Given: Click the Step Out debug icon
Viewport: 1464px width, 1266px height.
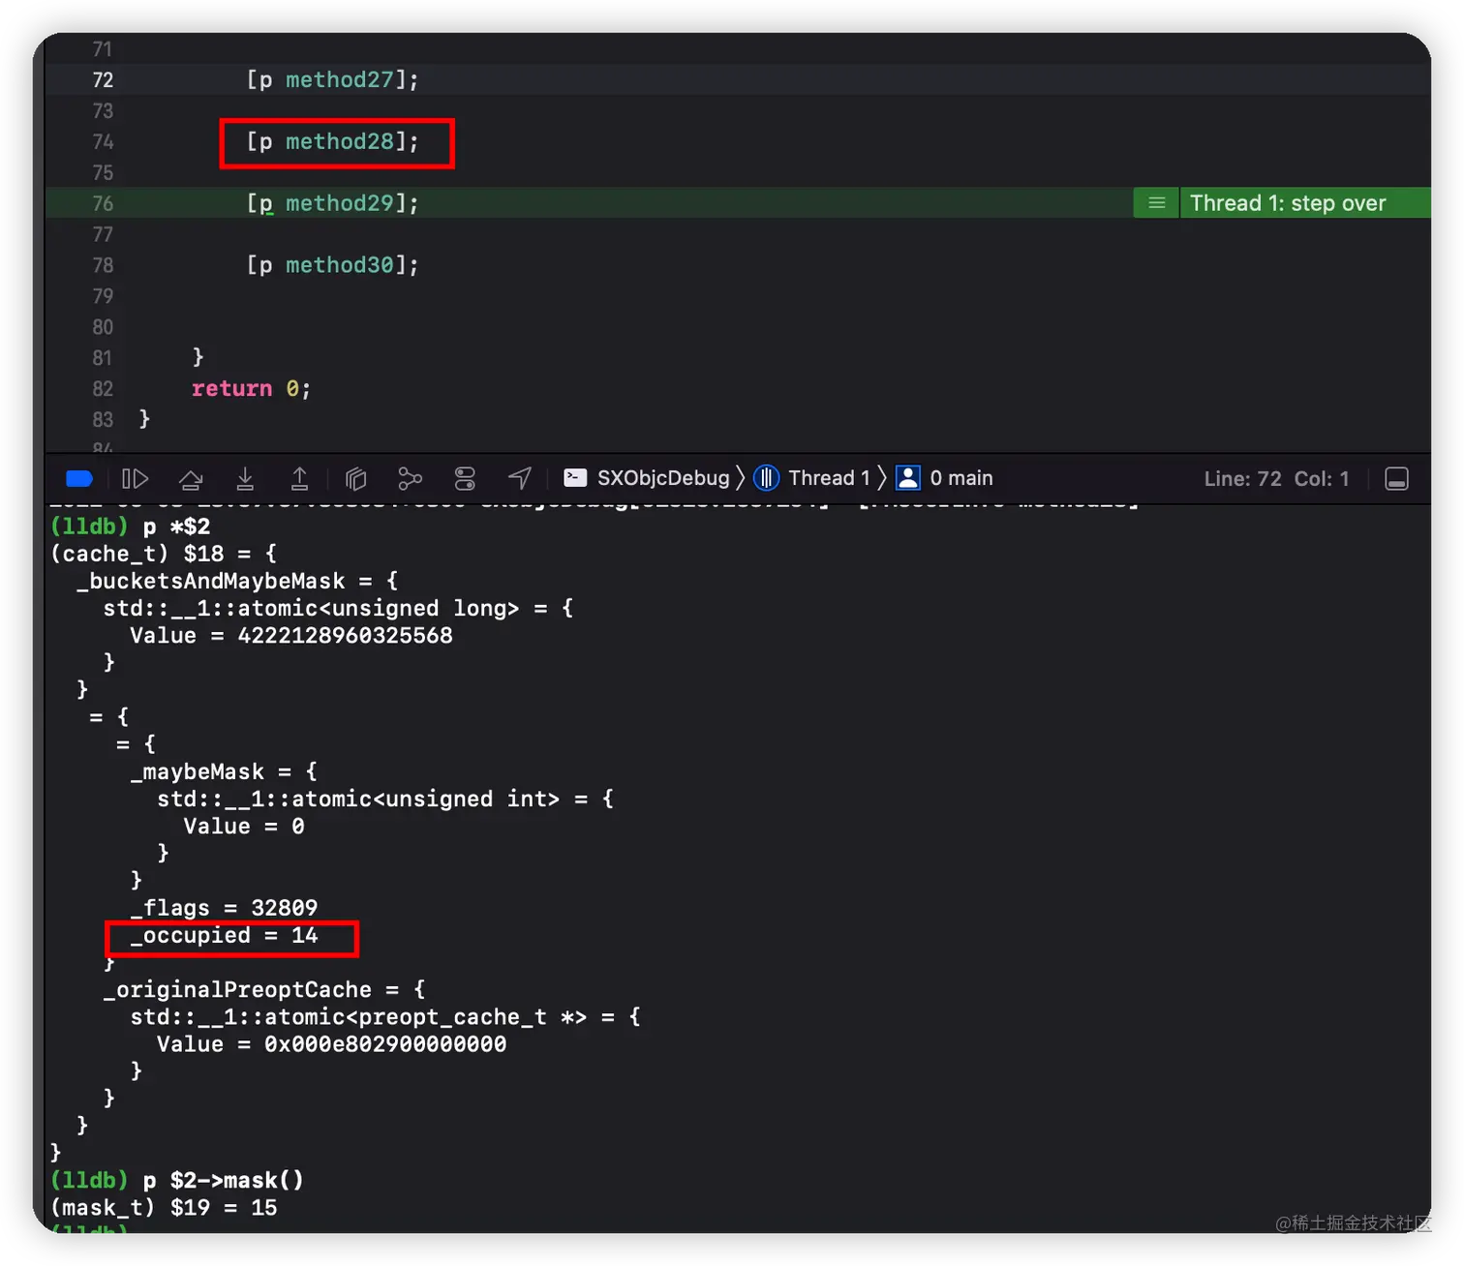Looking at the screenshot, I should point(300,478).
